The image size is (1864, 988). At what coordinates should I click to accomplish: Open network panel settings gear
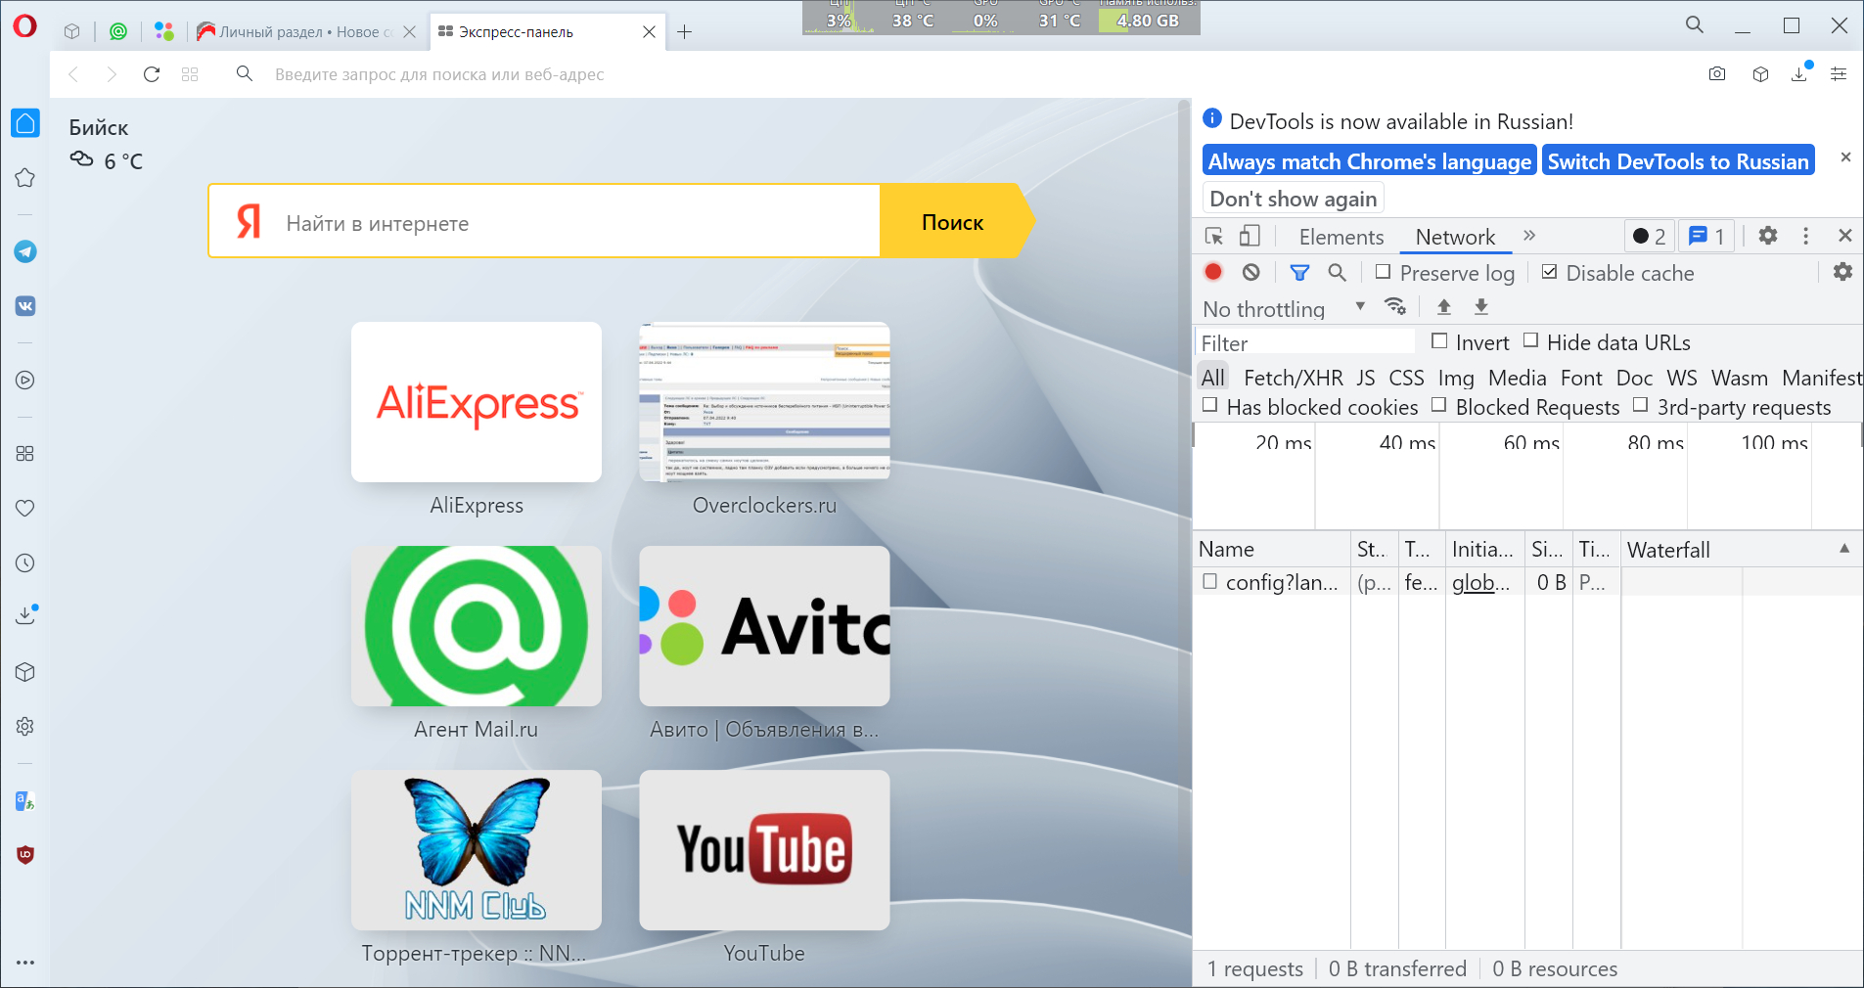1842,272
